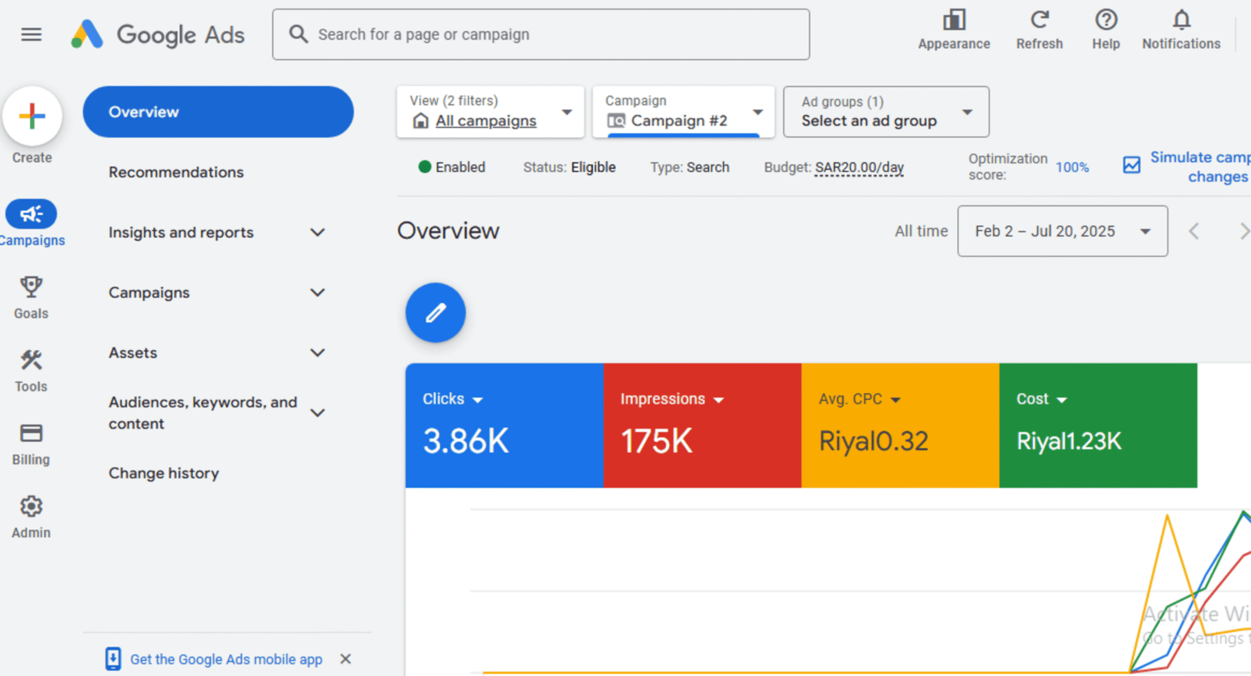Click the mobile app phone icon

[x=113, y=658]
